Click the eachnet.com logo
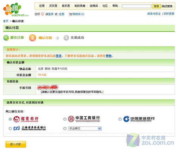Screen dimensions: 176x149 click(x=16, y=10)
